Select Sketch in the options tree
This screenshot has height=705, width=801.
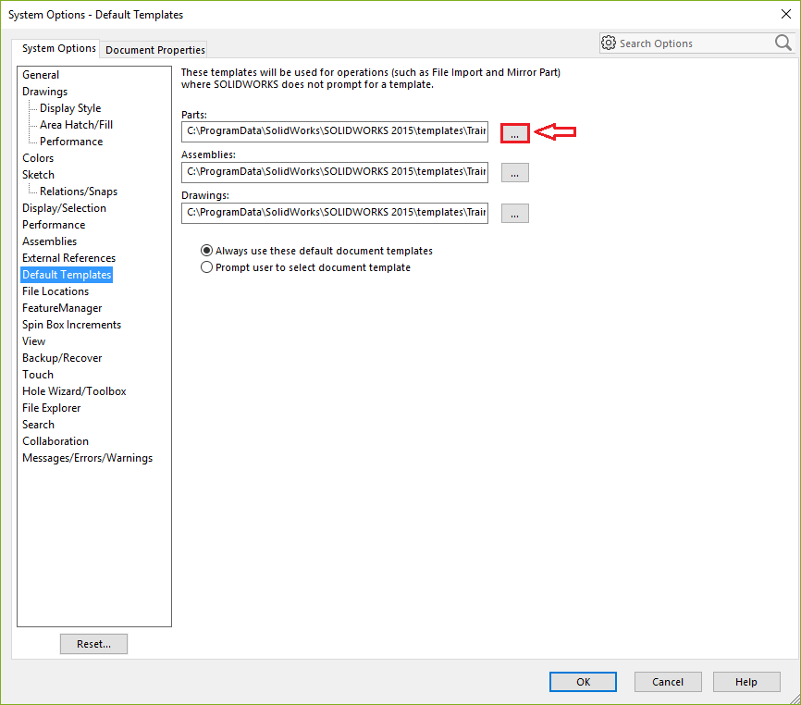coord(38,175)
